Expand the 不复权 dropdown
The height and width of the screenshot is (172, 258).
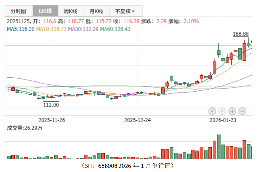pyautogui.click(x=125, y=11)
